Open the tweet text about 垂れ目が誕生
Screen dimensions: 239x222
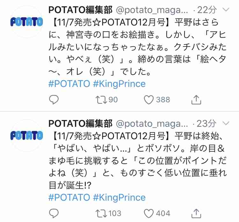click(137, 161)
